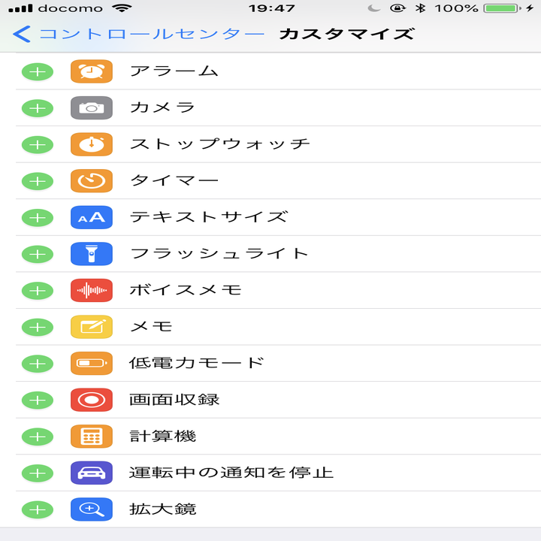Tap the orange Stopwatch icon
Screen dimensions: 541x541
(x=92, y=144)
